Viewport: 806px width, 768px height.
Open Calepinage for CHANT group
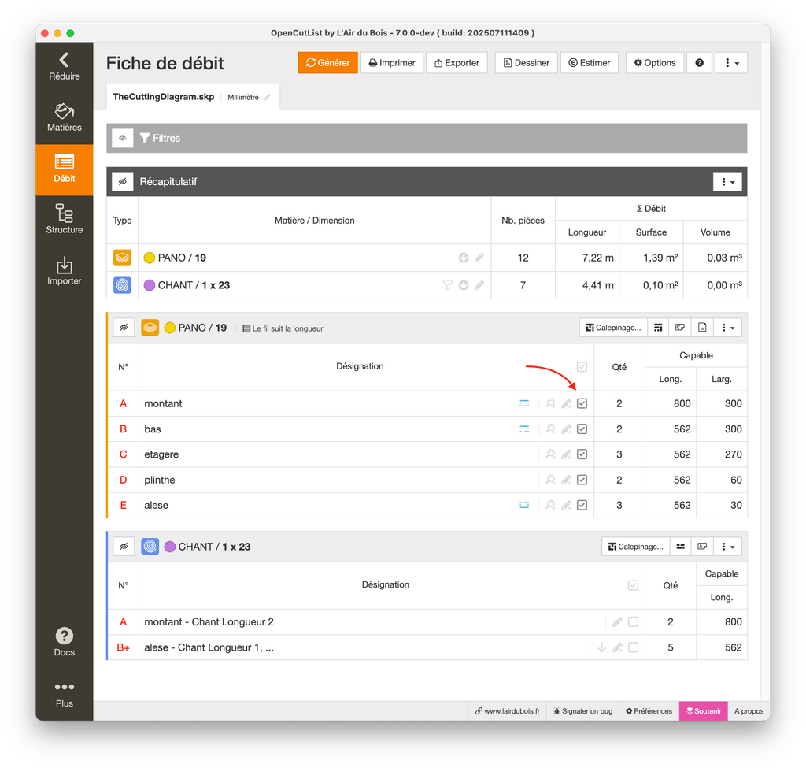(636, 547)
